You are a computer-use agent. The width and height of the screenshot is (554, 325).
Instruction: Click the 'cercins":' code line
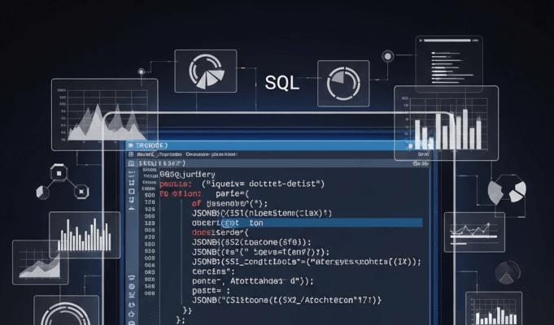213,271
